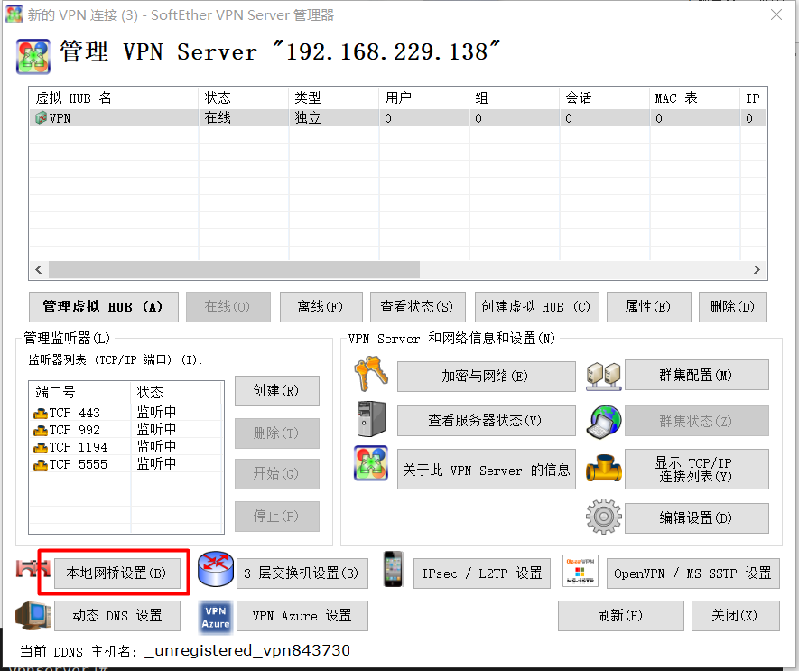Open 动态 DNS 设置
The height and width of the screenshot is (671, 799).
(x=117, y=615)
